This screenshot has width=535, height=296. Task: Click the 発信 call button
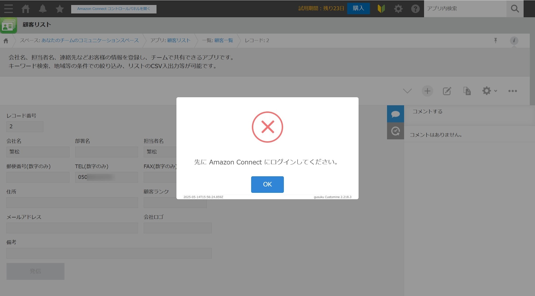click(x=35, y=271)
